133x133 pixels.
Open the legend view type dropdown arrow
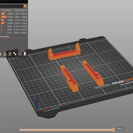click(25, 6)
